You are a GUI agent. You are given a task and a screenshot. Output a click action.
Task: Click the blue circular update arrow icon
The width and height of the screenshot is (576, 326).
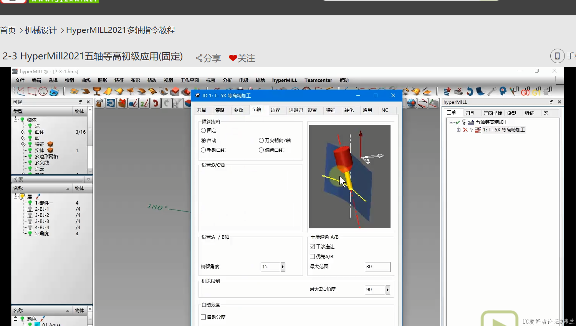tap(469, 91)
